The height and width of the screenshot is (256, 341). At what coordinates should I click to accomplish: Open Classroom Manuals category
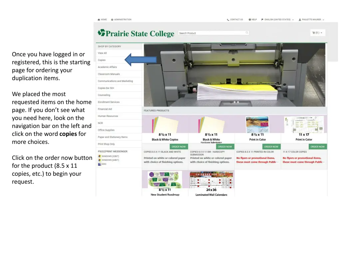pos(109,74)
